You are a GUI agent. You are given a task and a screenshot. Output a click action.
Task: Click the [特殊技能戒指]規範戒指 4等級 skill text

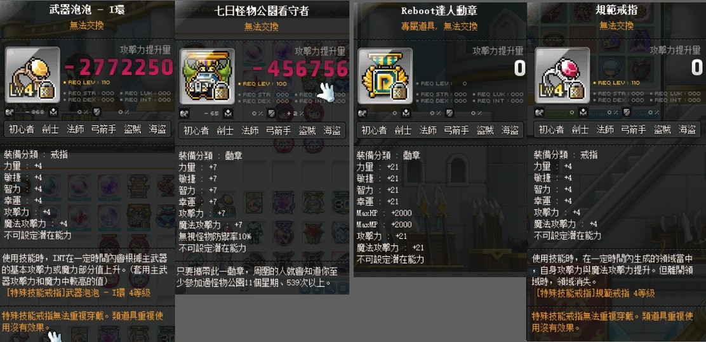[596, 293]
